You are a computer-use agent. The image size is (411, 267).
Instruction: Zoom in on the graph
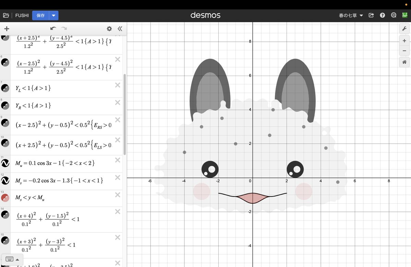[404, 41]
